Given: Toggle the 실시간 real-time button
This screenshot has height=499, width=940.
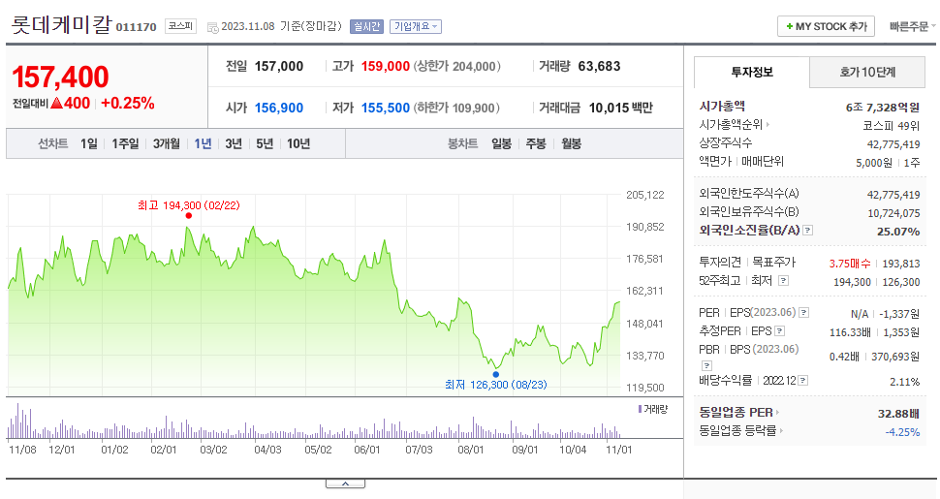Looking at the screenshot, I should click(366, 26).
